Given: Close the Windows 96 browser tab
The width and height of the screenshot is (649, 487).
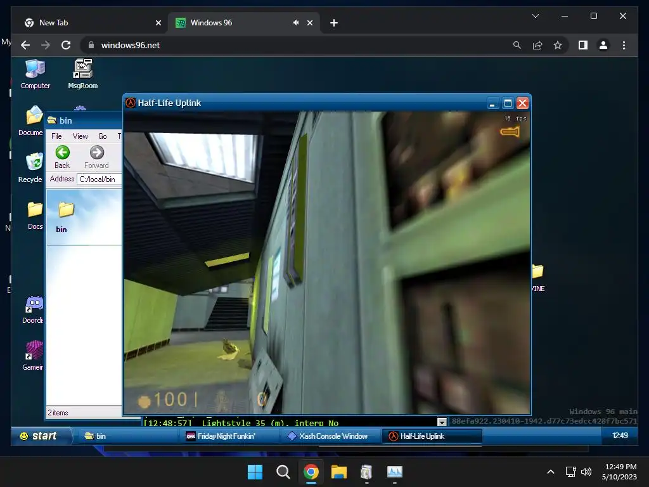Looking at the screenshot, I should [310, 23].
